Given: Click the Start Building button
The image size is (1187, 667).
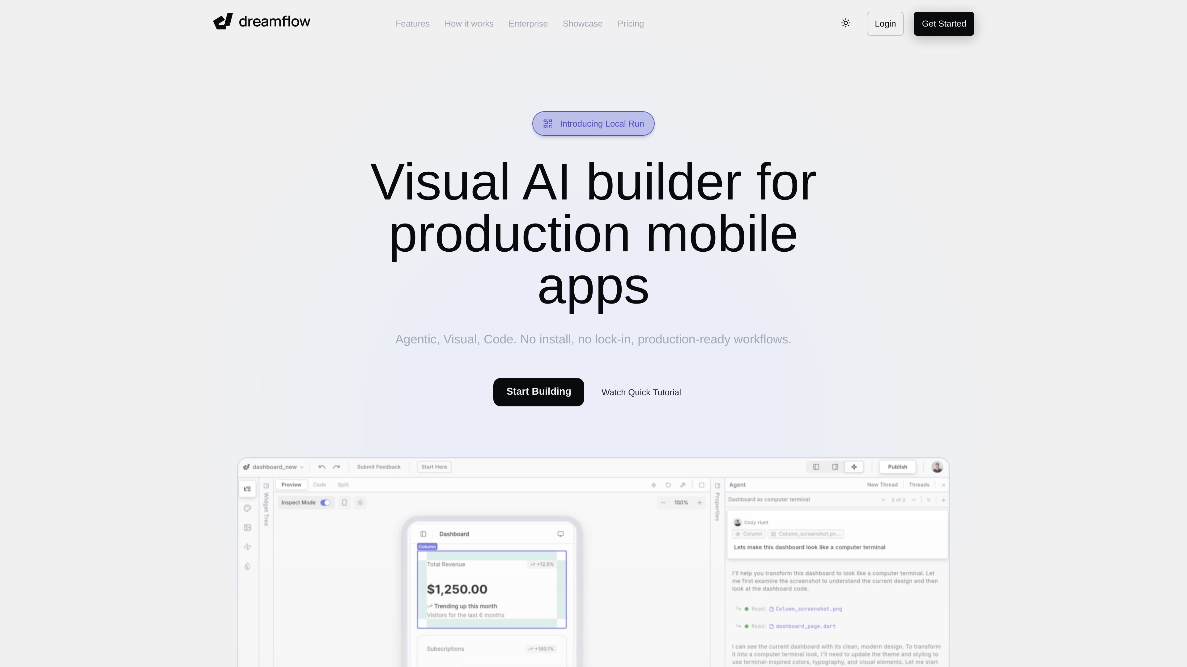Looking at the screenshot, I should click(x=539, y=392).
